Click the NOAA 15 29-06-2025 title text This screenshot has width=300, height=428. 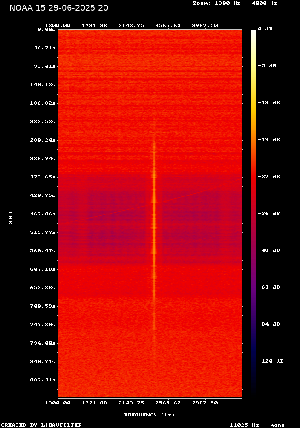click(58, 8)
